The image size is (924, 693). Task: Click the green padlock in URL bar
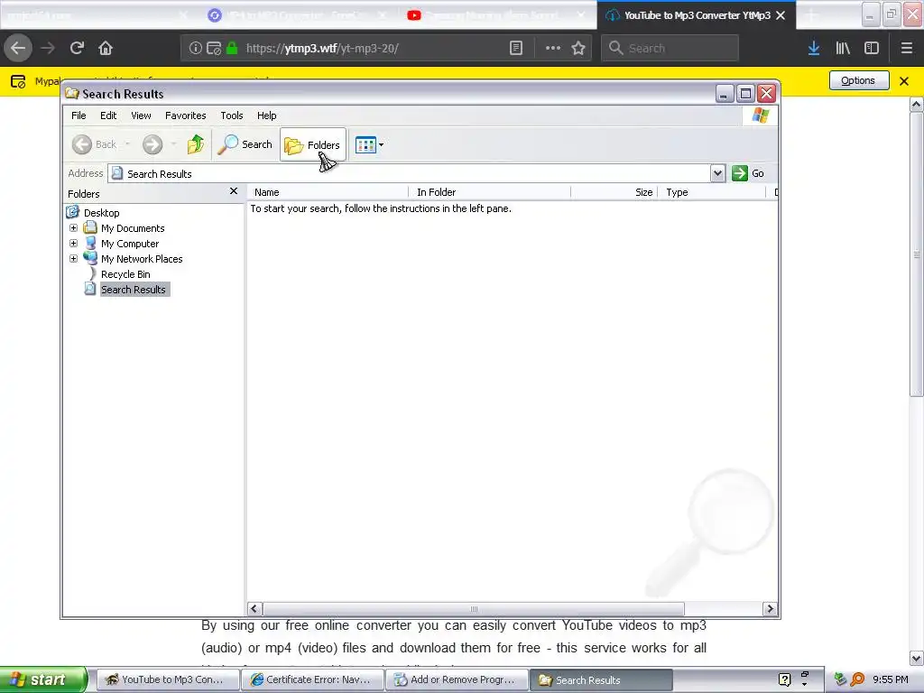pos(232,49)
